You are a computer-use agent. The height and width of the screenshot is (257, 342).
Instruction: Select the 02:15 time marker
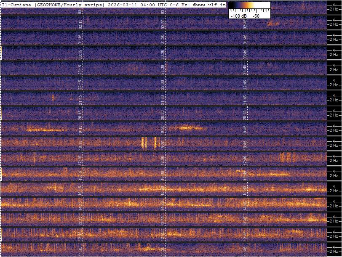pos(80,24)
